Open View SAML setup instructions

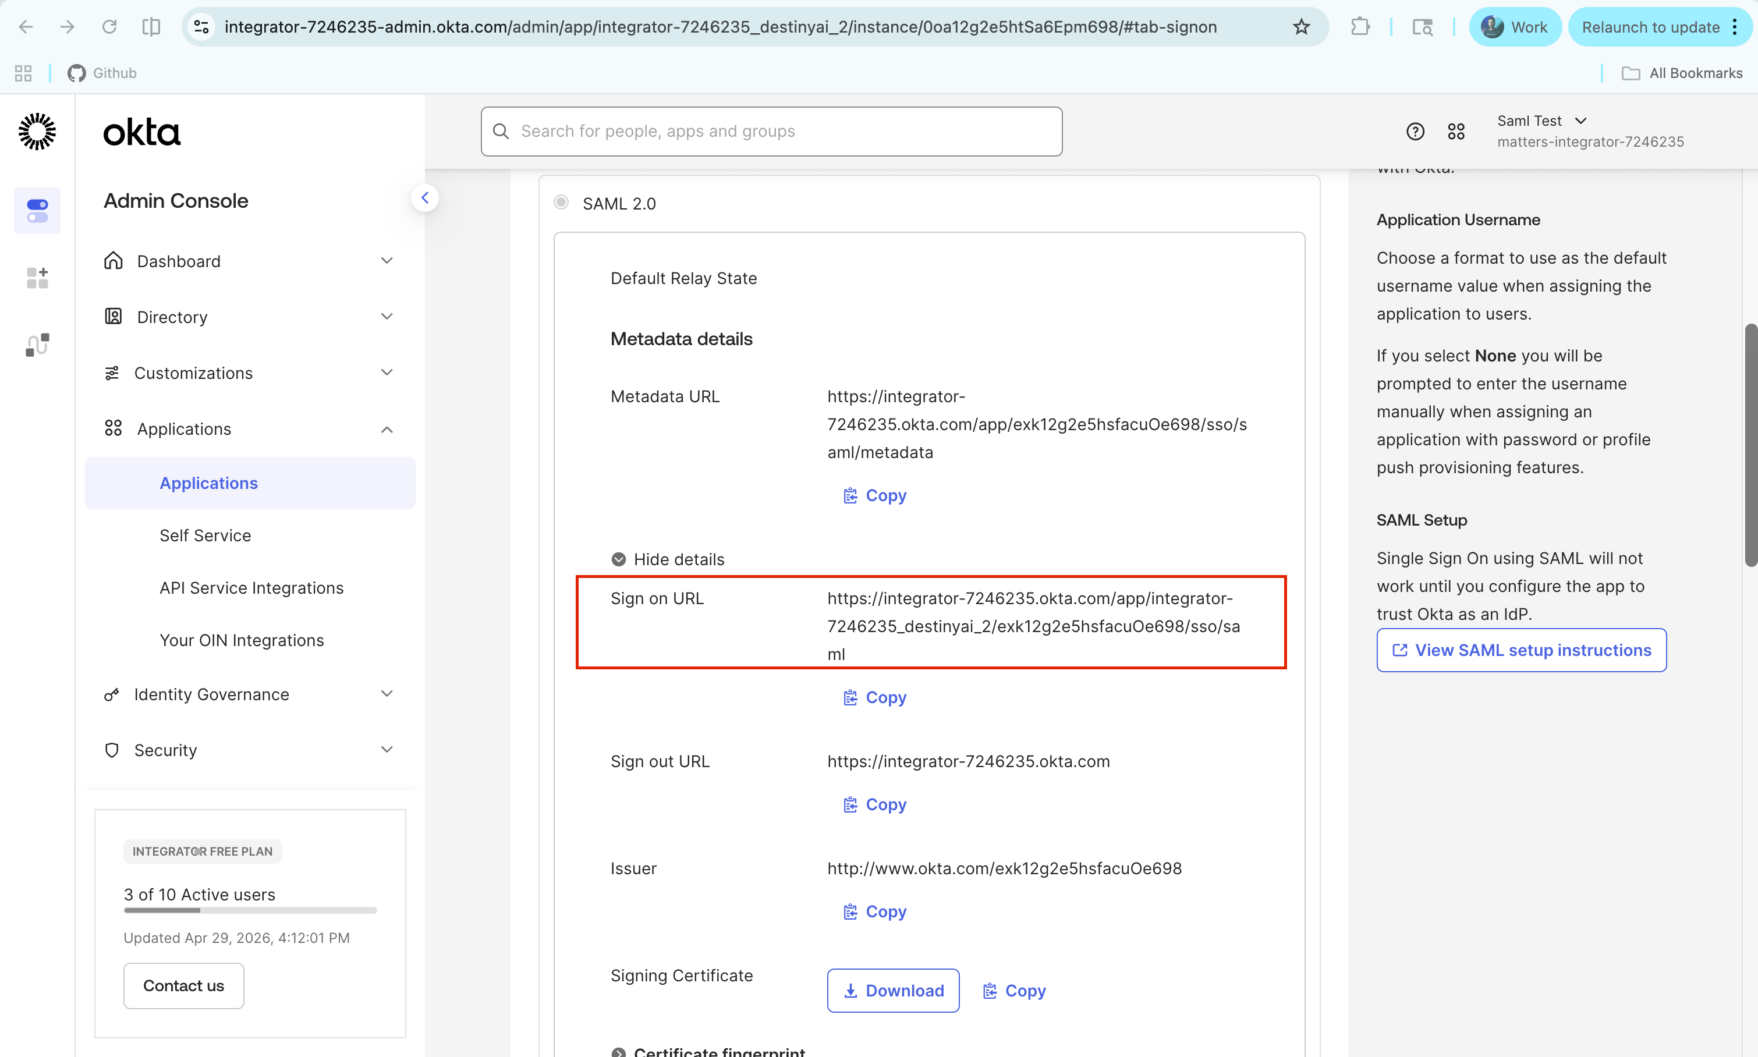coord(1522,650)
